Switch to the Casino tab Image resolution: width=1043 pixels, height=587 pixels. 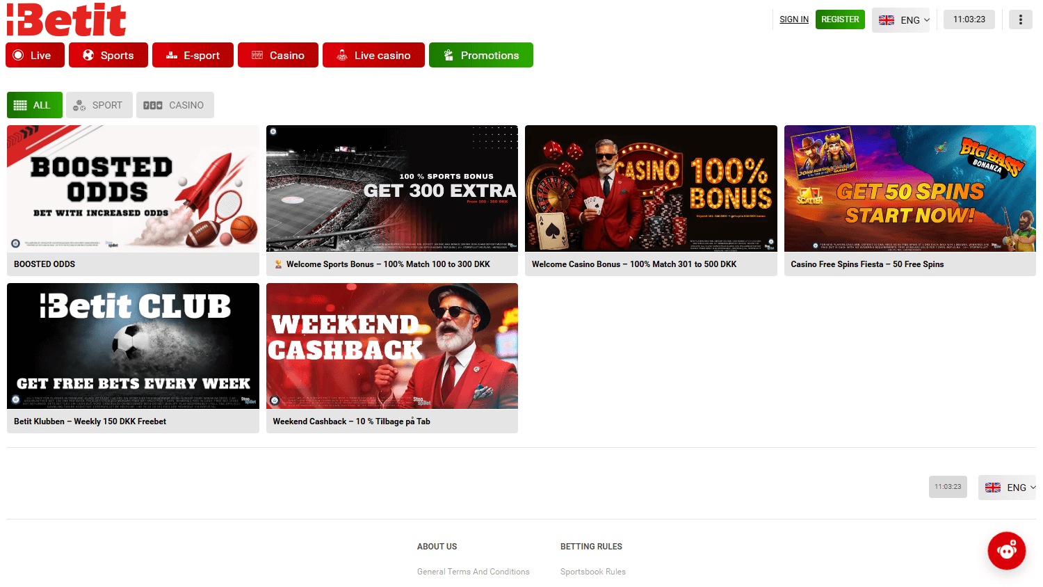[x=277, y=55]
